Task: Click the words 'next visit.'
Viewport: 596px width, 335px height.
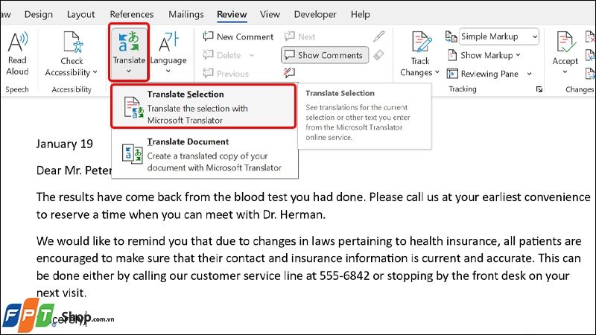Action: click(61, 293)
